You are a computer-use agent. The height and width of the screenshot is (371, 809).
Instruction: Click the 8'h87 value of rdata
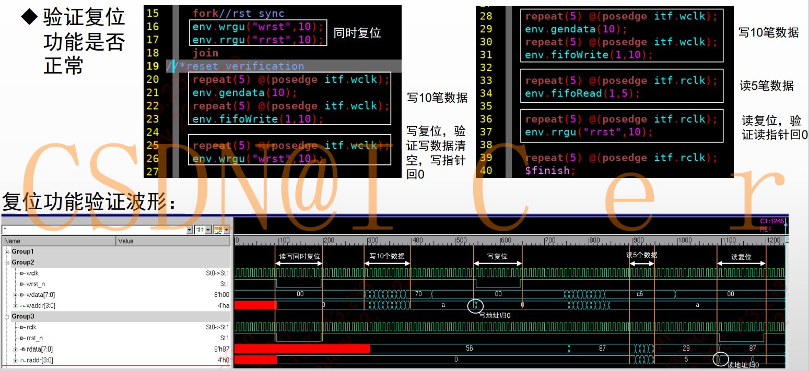[x=221, y=349]
